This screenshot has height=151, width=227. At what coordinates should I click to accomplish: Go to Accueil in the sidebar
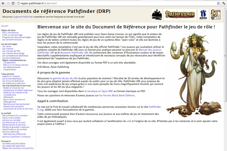click(5, 26)
